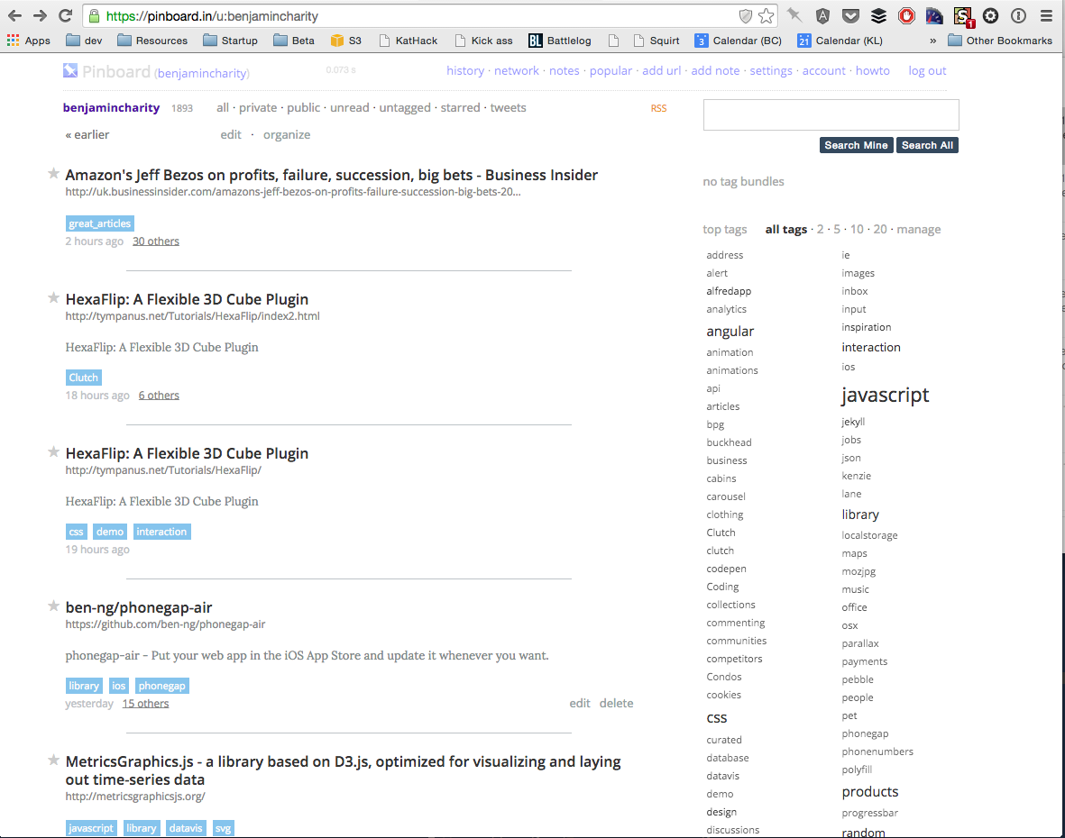Screen dimensions: 1065x838
Task: Open the Jeff Bezos Business Insider article
Action: pos(332,175)
